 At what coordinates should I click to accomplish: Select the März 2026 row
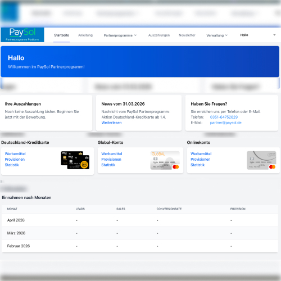coord(140,233)
